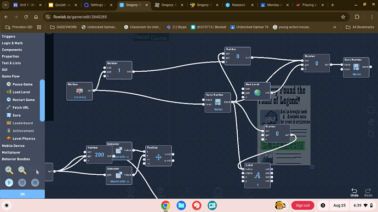The width and height of the screenshot is (378, 212).
Task: Add a Pause Game behavior
Action: point(20,84)
